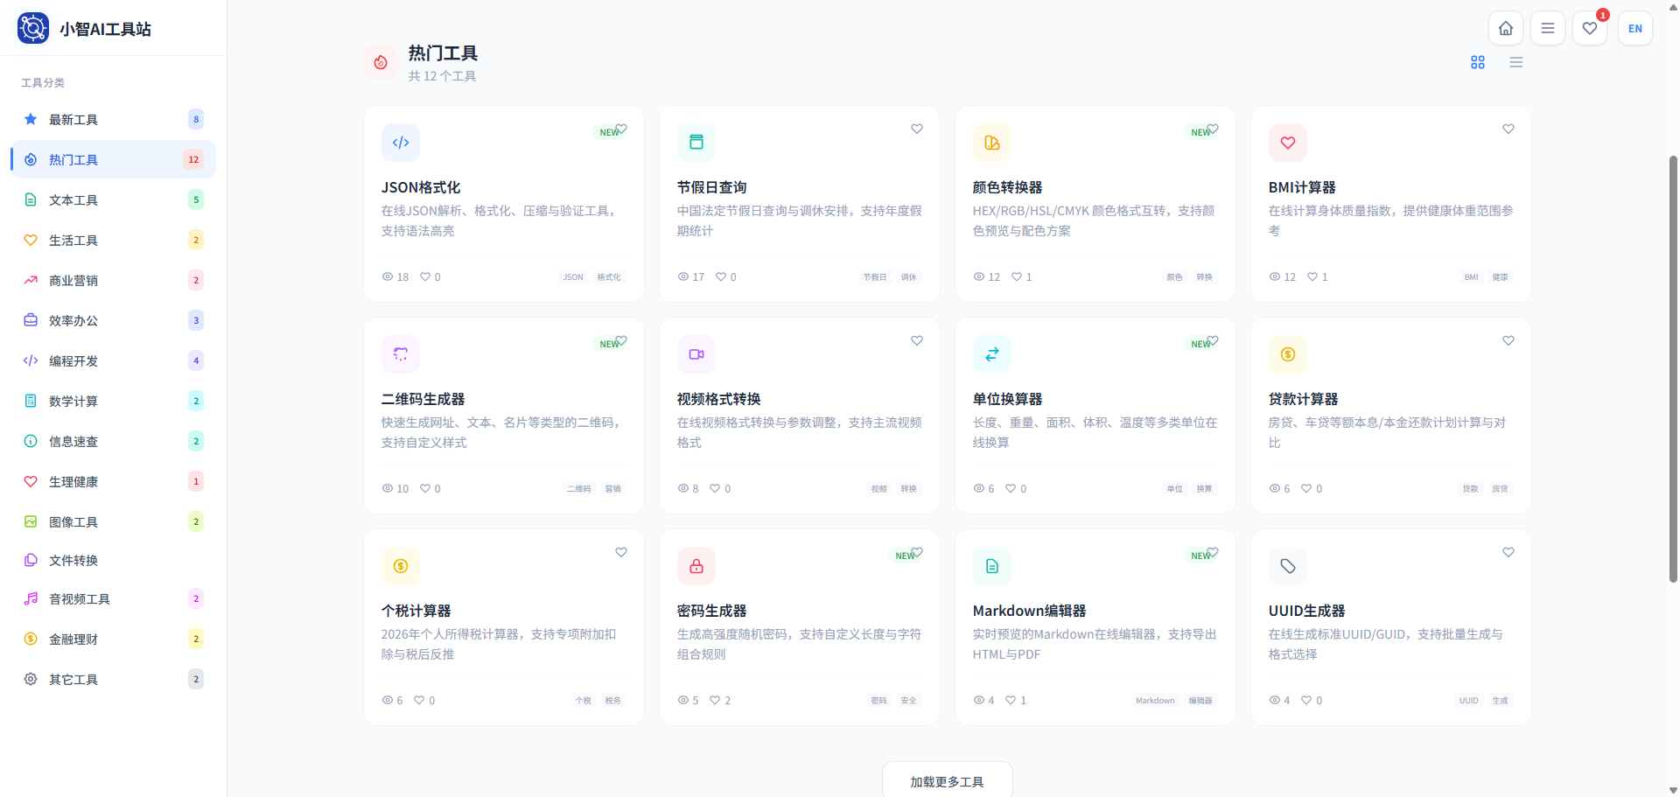Click the 编程开发 code icon in sidebar
Image resolution: width=1680 pixels, height=797 pixels.
(31, 360)
